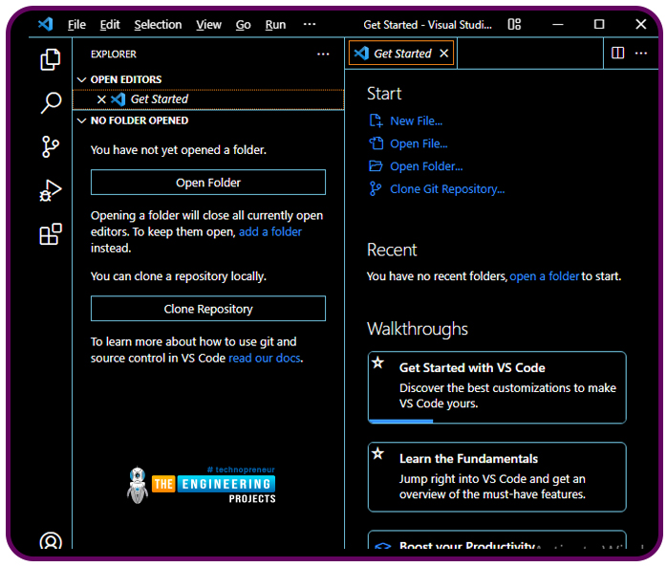Click the New File icon under Start
Screen dimensions: 667x567
point(376,120)
